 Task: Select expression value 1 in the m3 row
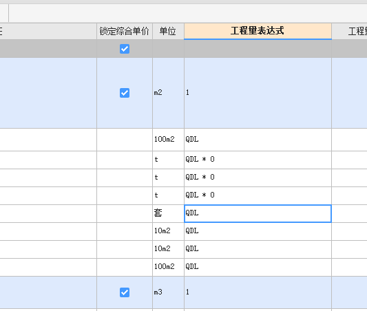coord(258,292)
